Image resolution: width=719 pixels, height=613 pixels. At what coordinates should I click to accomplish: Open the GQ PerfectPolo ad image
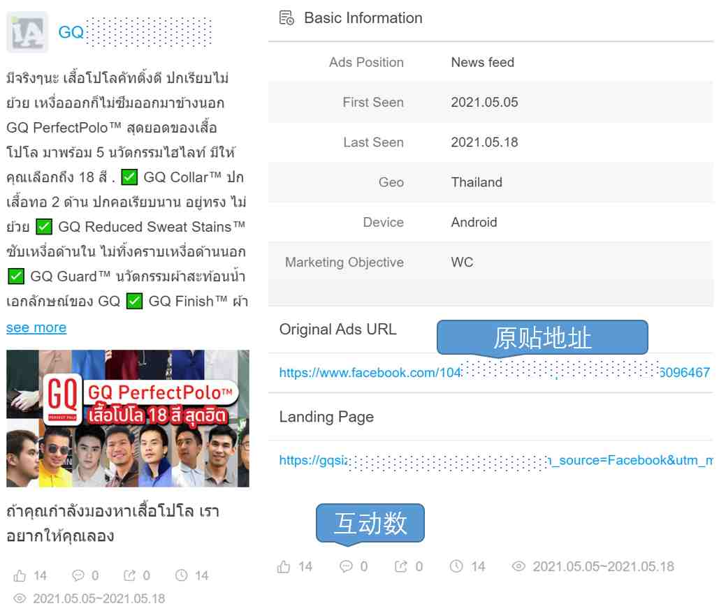128,418
